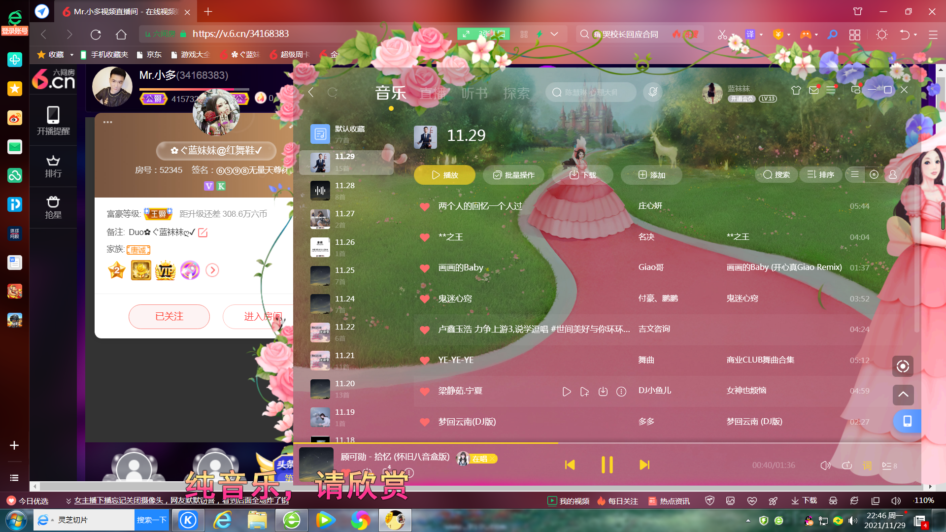Open 排行 ranking in 6.cn sidebar

53,166
